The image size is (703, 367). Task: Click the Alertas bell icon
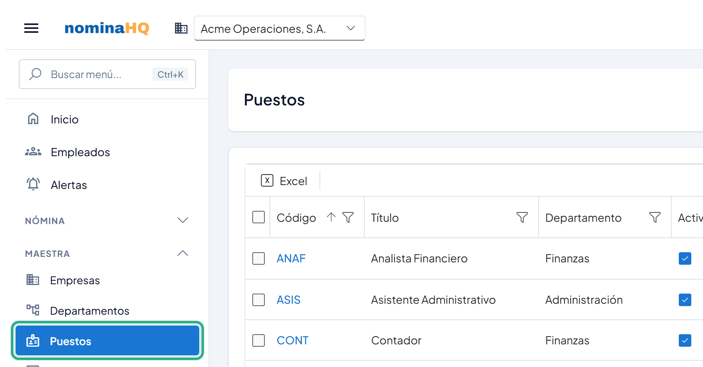(33, 184)
